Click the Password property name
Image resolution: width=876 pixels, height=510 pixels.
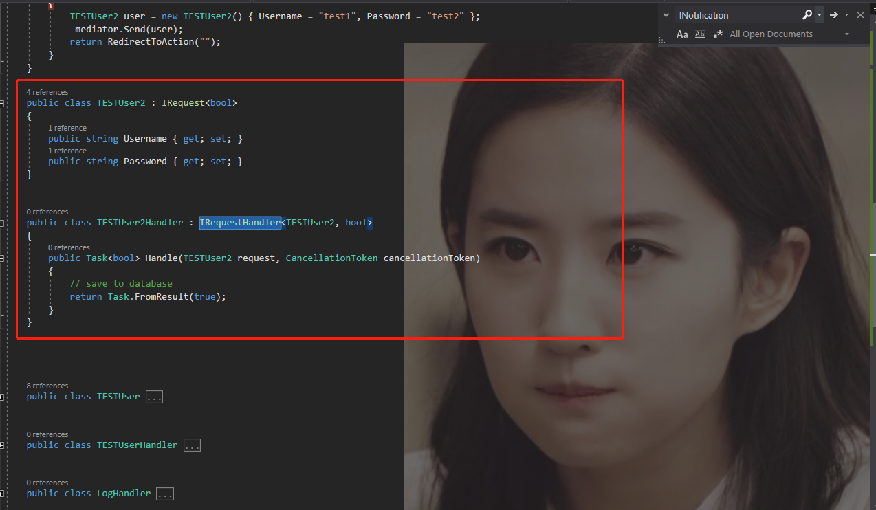[145, 162]
